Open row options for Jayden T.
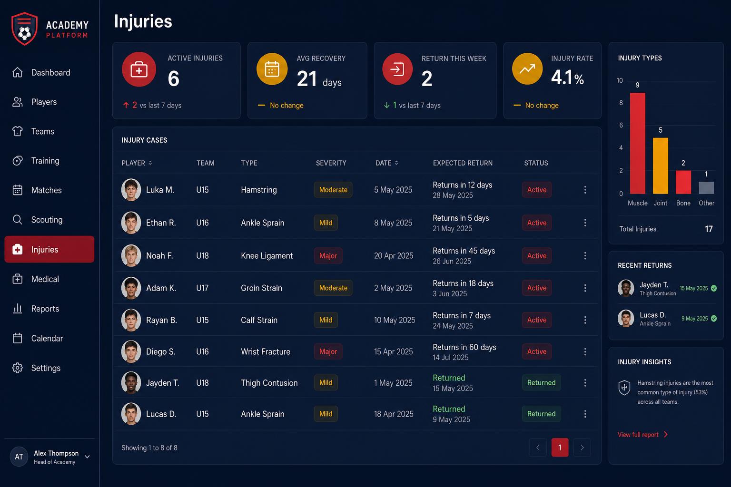The image size is (731, 487). coord(585,383)
